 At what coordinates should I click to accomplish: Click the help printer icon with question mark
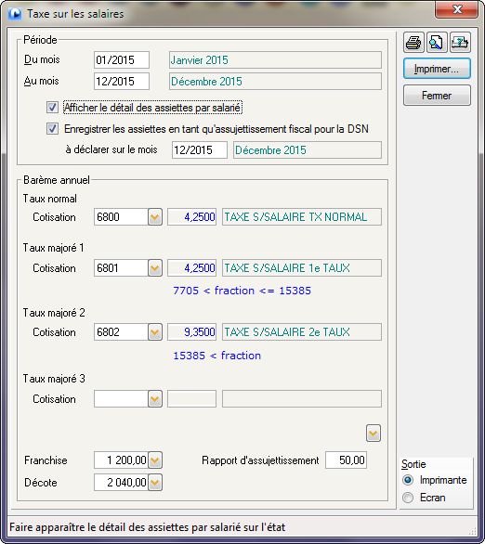[x=460, y=43]
